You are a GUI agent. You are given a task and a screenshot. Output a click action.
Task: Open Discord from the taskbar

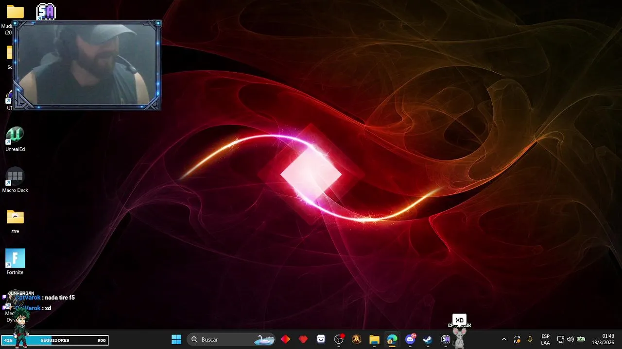pyautogui.click(x=410, y=339)
